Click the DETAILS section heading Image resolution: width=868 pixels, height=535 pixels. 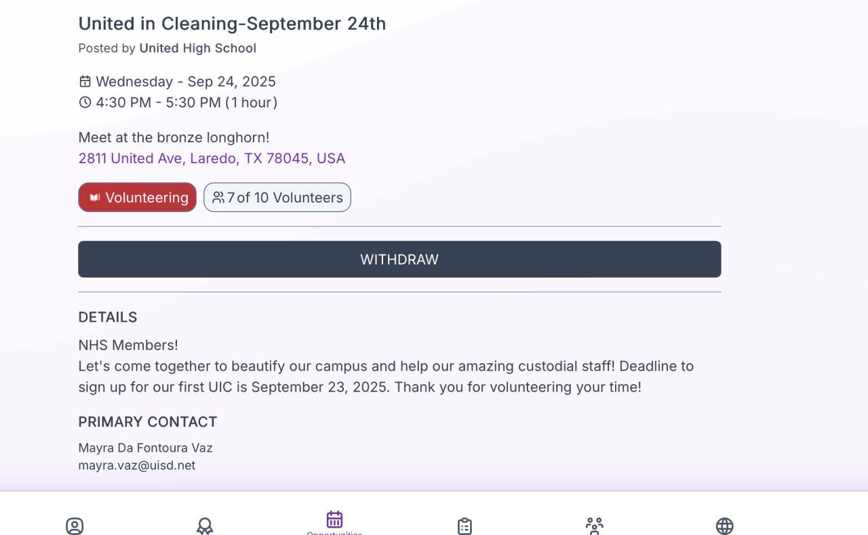click(108, 317)
